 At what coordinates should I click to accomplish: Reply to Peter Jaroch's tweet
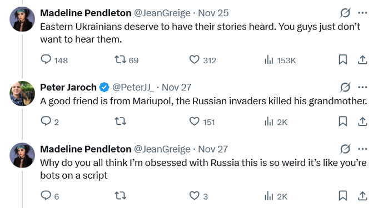pyautogui.click(x=49, y=121)
